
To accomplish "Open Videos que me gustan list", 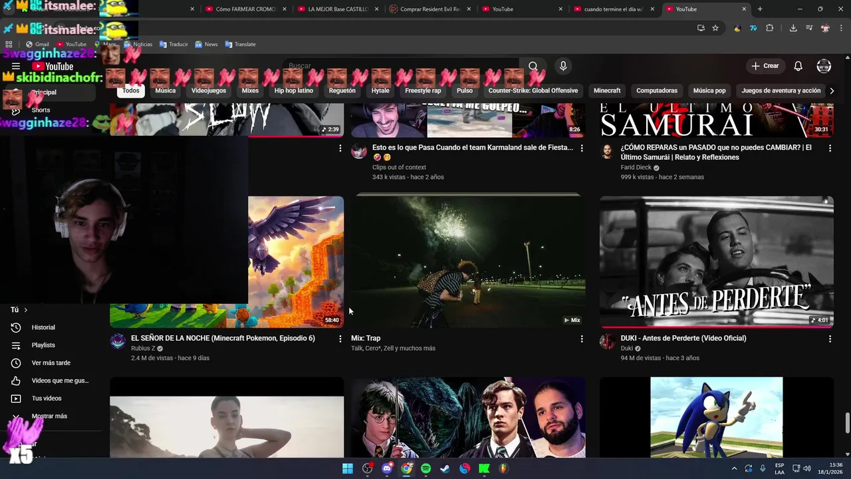I will point(53,381).
